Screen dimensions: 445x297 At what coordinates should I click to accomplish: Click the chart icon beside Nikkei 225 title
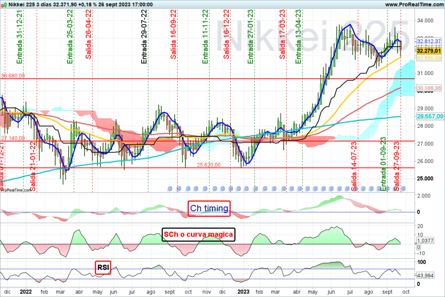(3, 4)
